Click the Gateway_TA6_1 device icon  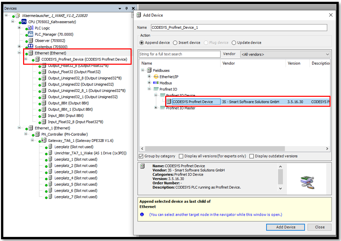point(44,140)
